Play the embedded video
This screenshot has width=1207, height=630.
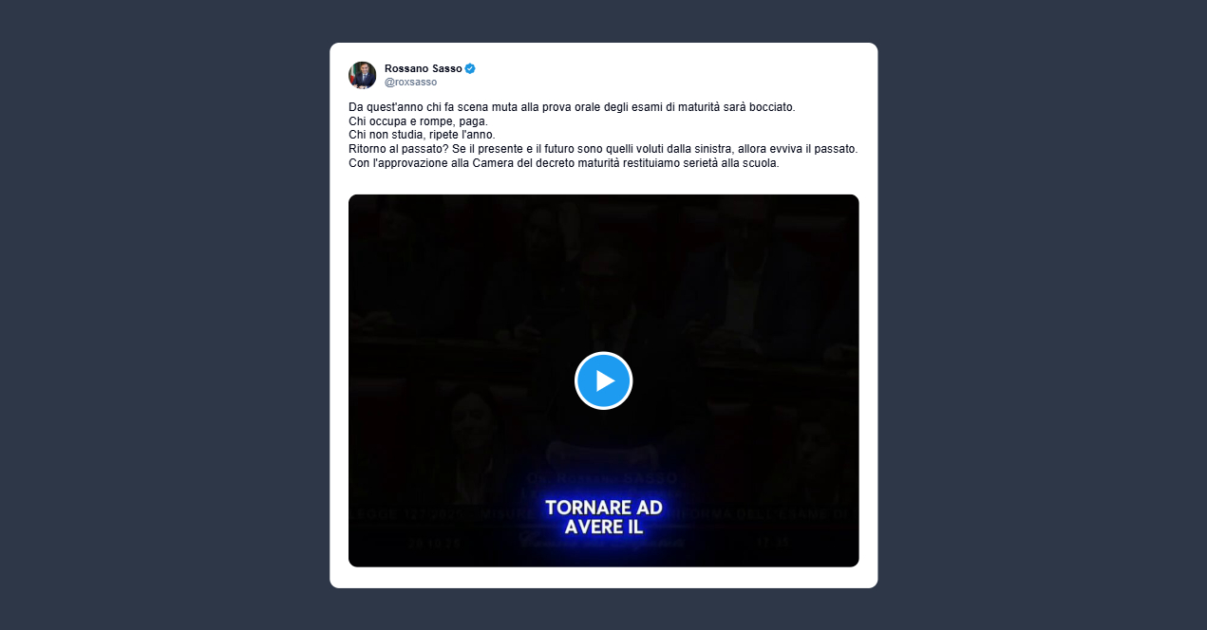click(x=603, y=380)
